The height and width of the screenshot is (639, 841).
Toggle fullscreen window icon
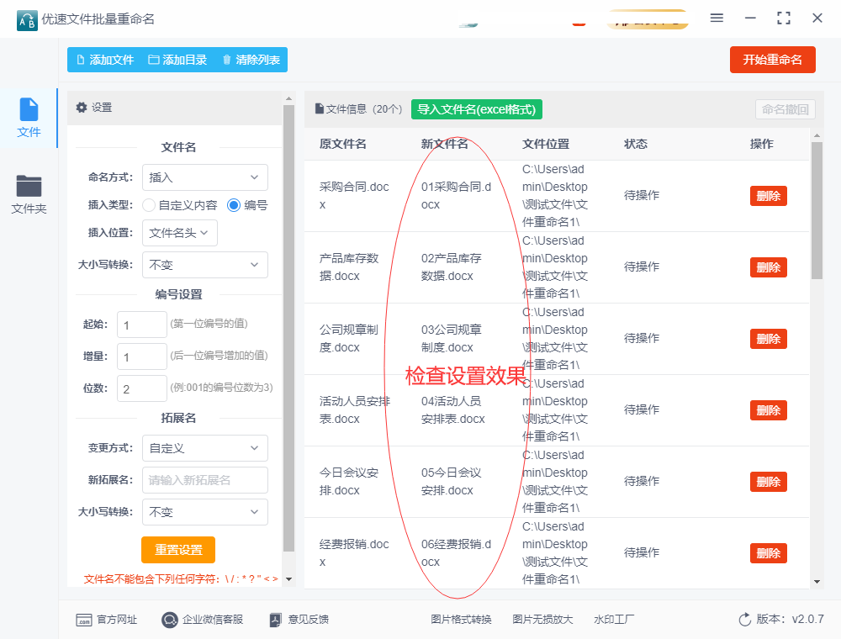click(x=784, y=18)
